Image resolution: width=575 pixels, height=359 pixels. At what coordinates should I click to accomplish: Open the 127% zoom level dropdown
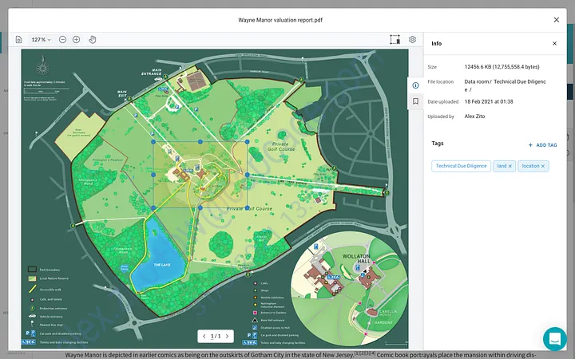pos(41,40)
